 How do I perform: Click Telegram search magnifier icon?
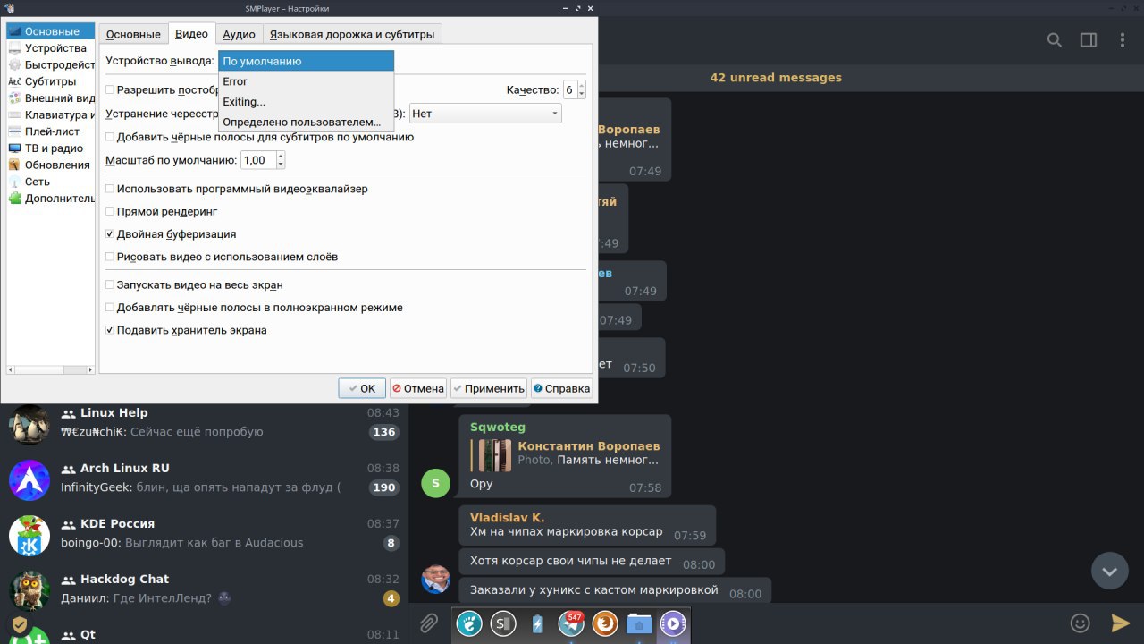pyautogui.click(x=1055, y=40)
